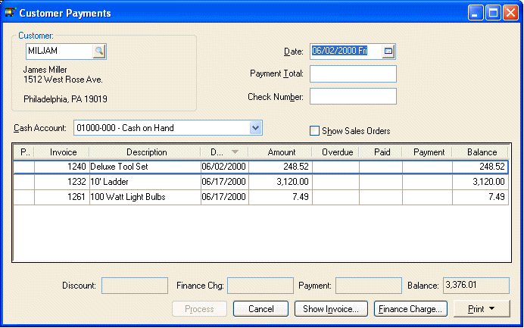Expand the Cash Account dropdown
Screen dimensions: 524x328
tap(255, 128)
